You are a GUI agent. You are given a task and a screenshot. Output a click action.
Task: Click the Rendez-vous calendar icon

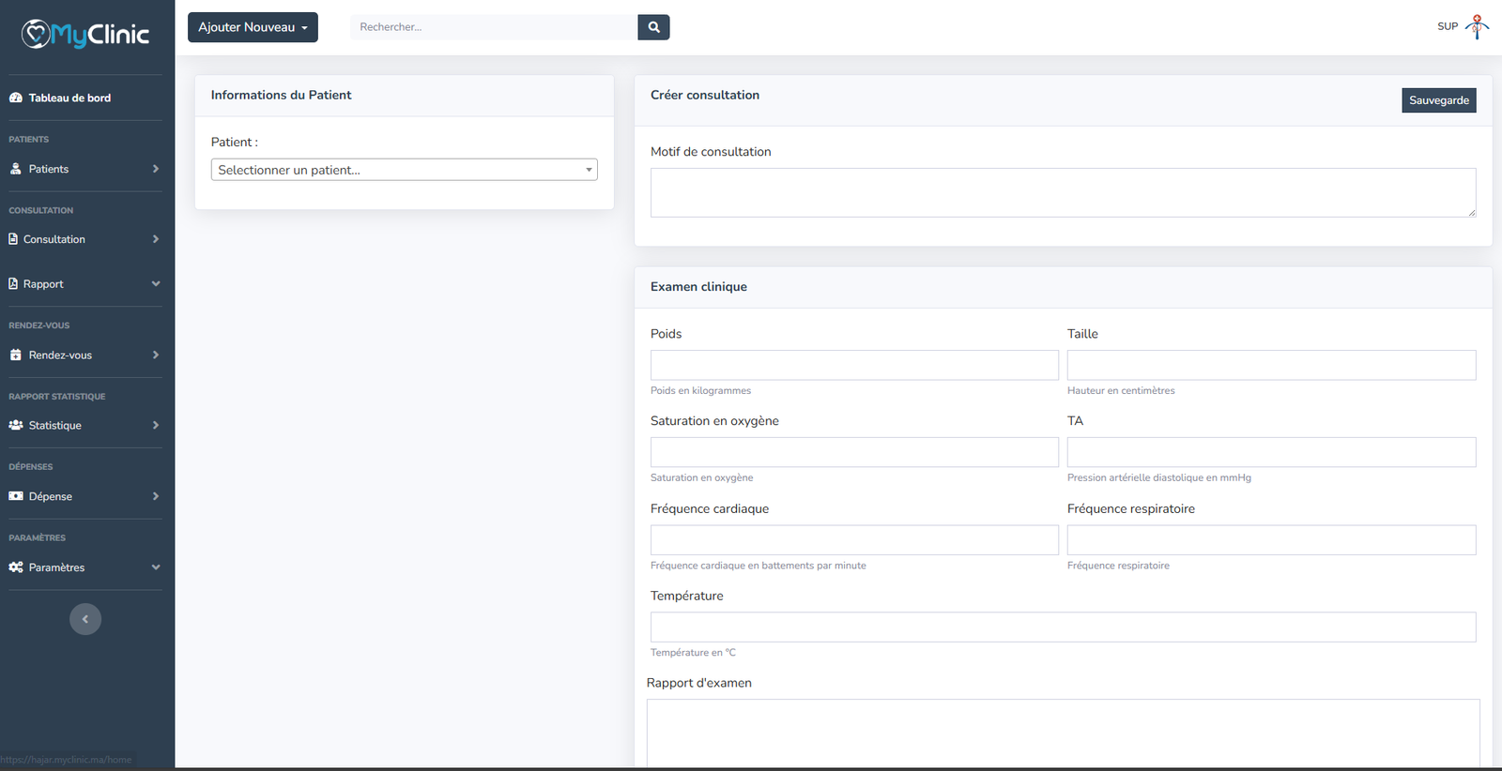tap(16, 355)
